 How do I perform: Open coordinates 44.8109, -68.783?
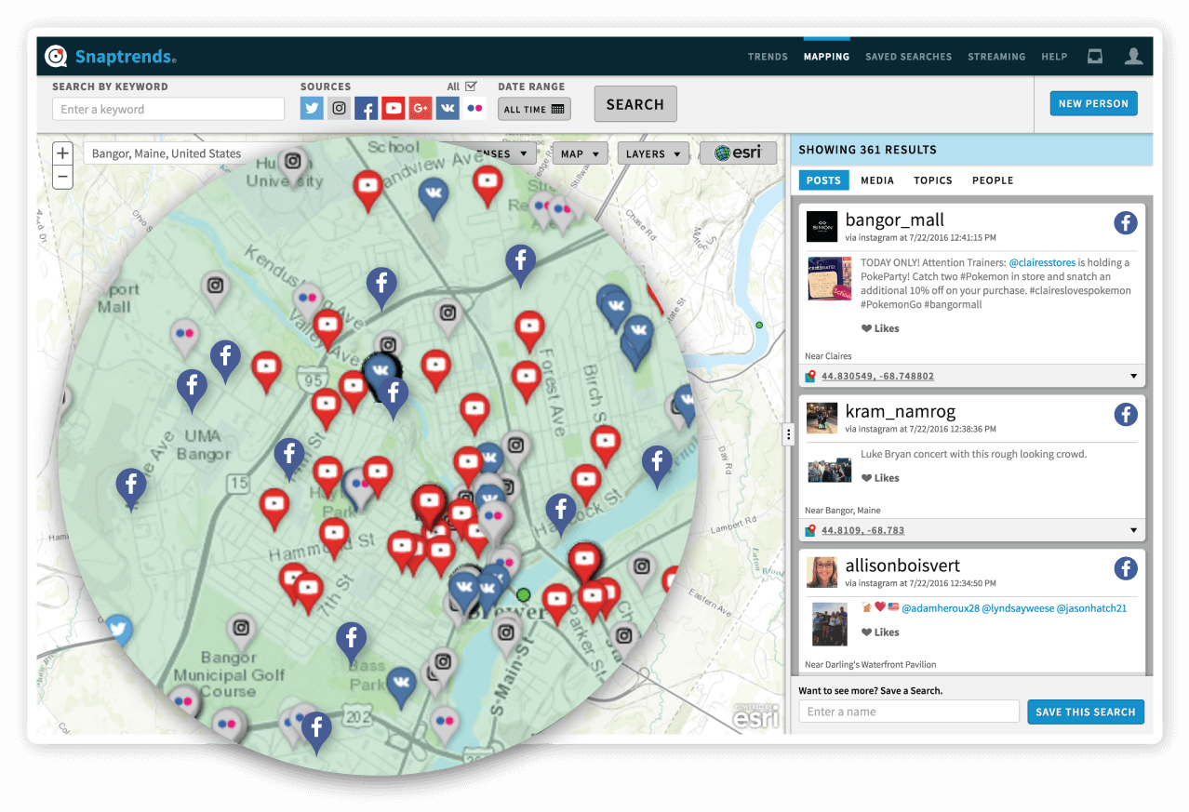(862, 530)
